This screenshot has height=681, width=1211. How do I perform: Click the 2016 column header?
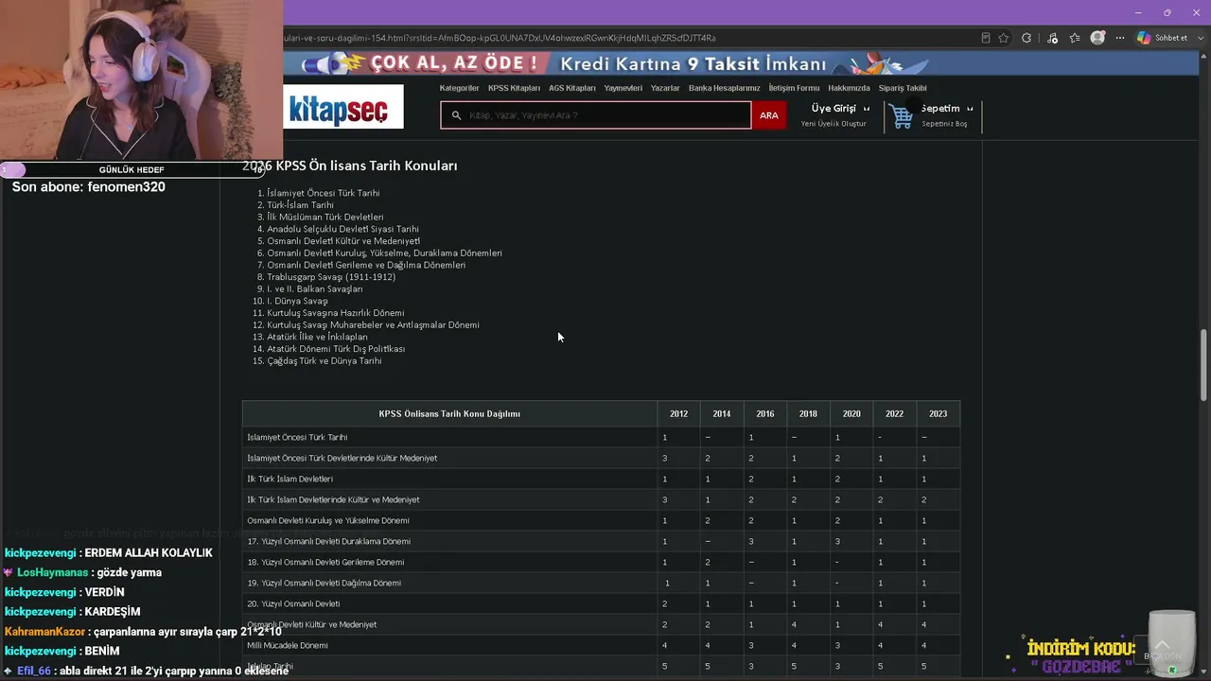764,413
